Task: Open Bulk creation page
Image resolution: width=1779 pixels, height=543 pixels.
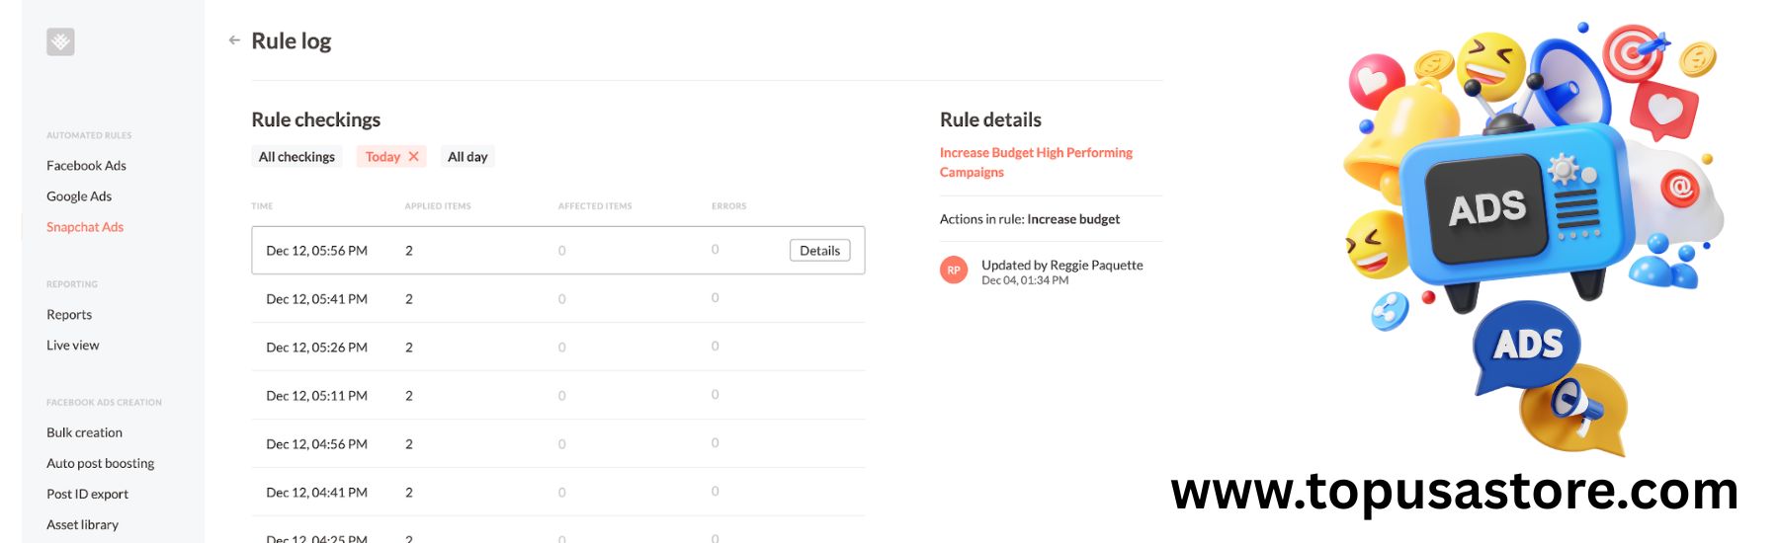Action: pyautogui.click(x=84, y=432)
